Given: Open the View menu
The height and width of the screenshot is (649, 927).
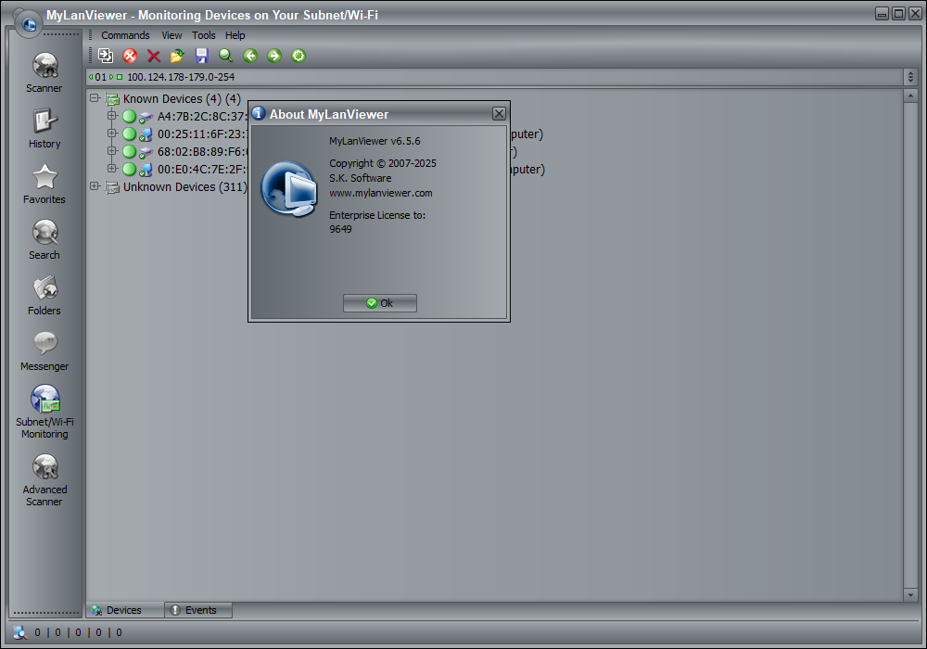Looking at the screenshot, I should (171, 35).
